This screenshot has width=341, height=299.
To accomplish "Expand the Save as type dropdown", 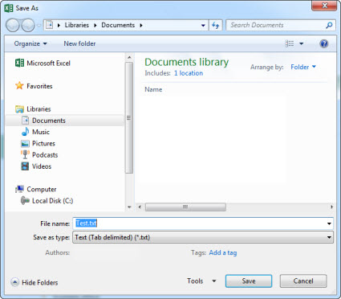I will [x=203, y=237].
